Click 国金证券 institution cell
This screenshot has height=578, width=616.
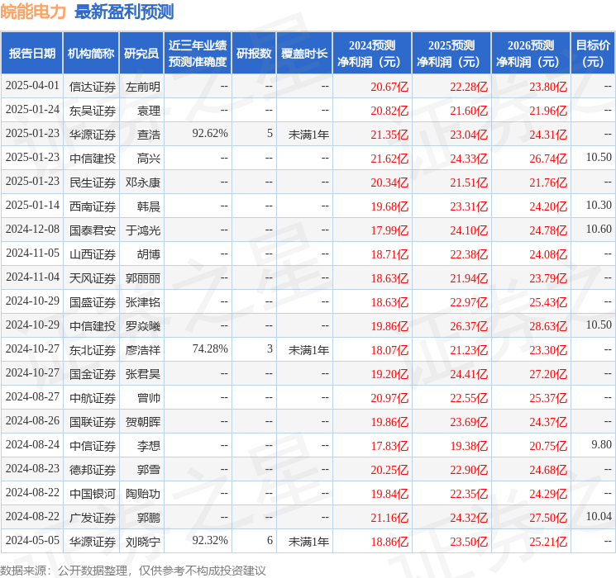click(93, 374)
